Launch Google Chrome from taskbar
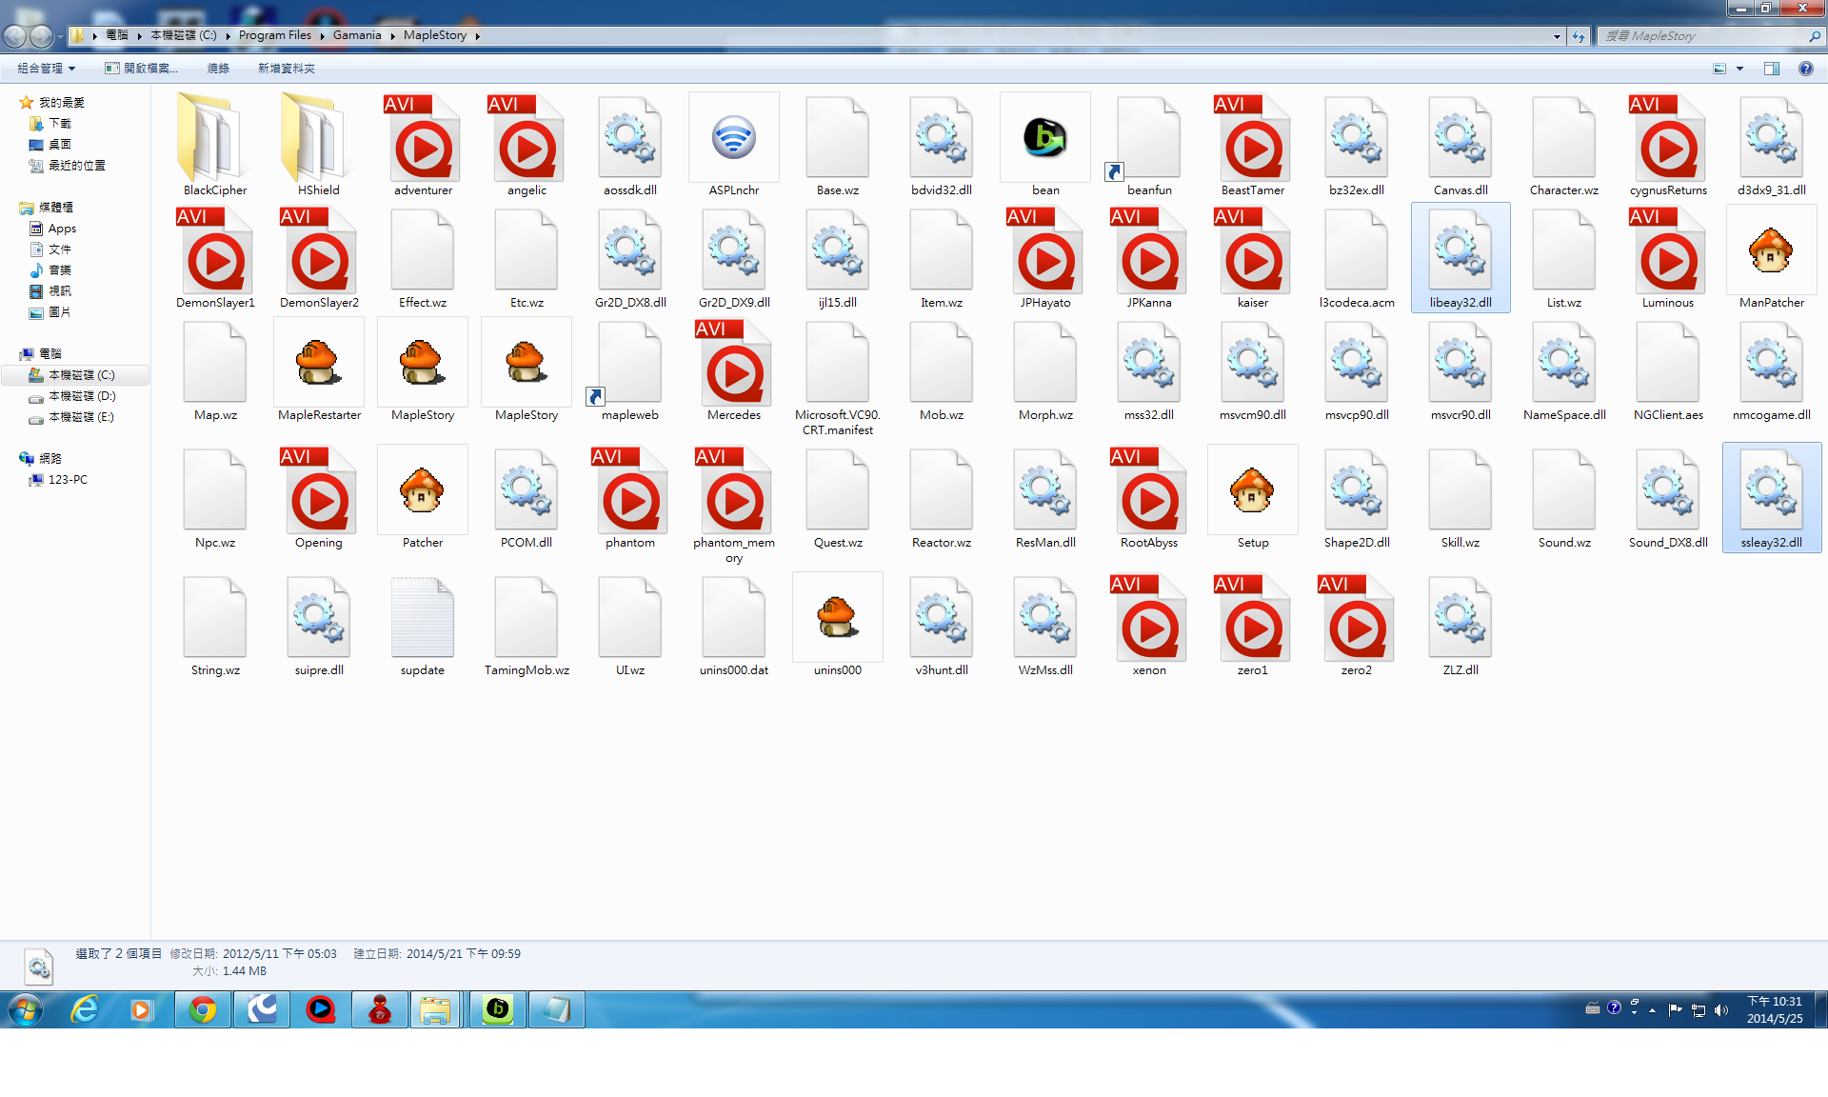 click(202, 1009)
